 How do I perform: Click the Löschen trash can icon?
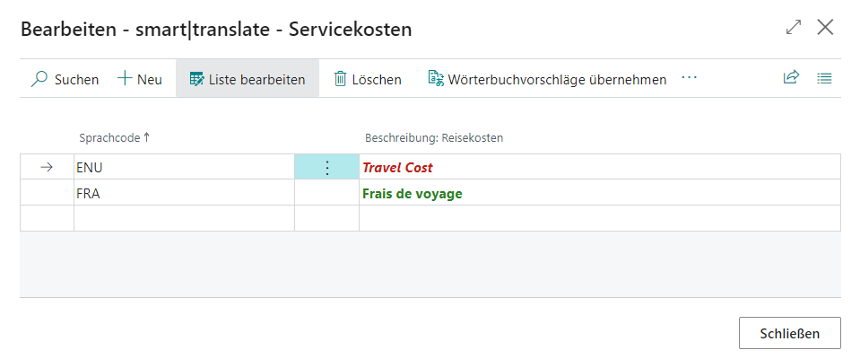(340, 79)
